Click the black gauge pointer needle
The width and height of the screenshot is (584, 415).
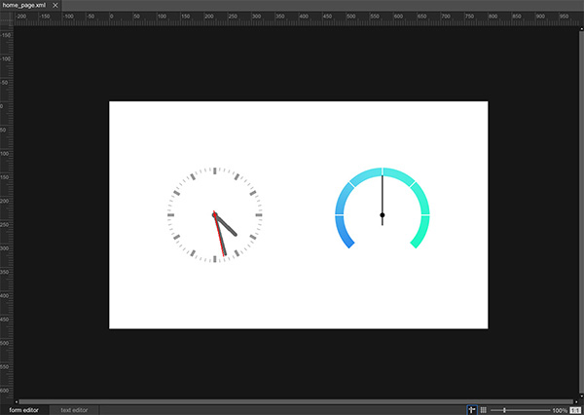click(383, 193)
